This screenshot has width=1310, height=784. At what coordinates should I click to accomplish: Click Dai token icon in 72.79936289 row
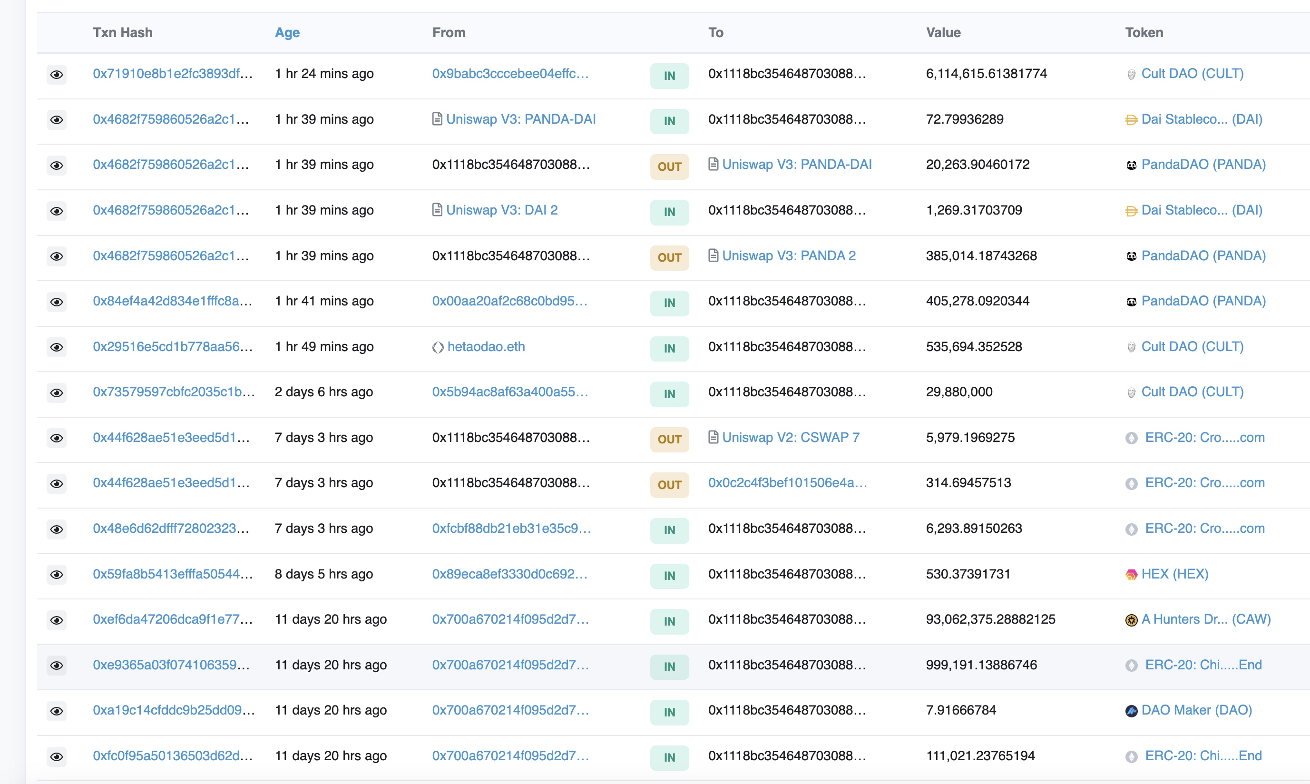1132,120
